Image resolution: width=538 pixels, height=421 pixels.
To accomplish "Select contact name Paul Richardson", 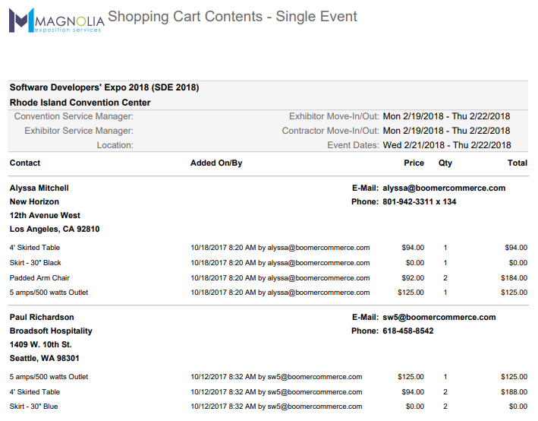I will click(x=42, y=317).
